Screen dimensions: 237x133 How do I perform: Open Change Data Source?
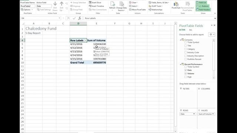pyautogui.click(x=121, y=6)
